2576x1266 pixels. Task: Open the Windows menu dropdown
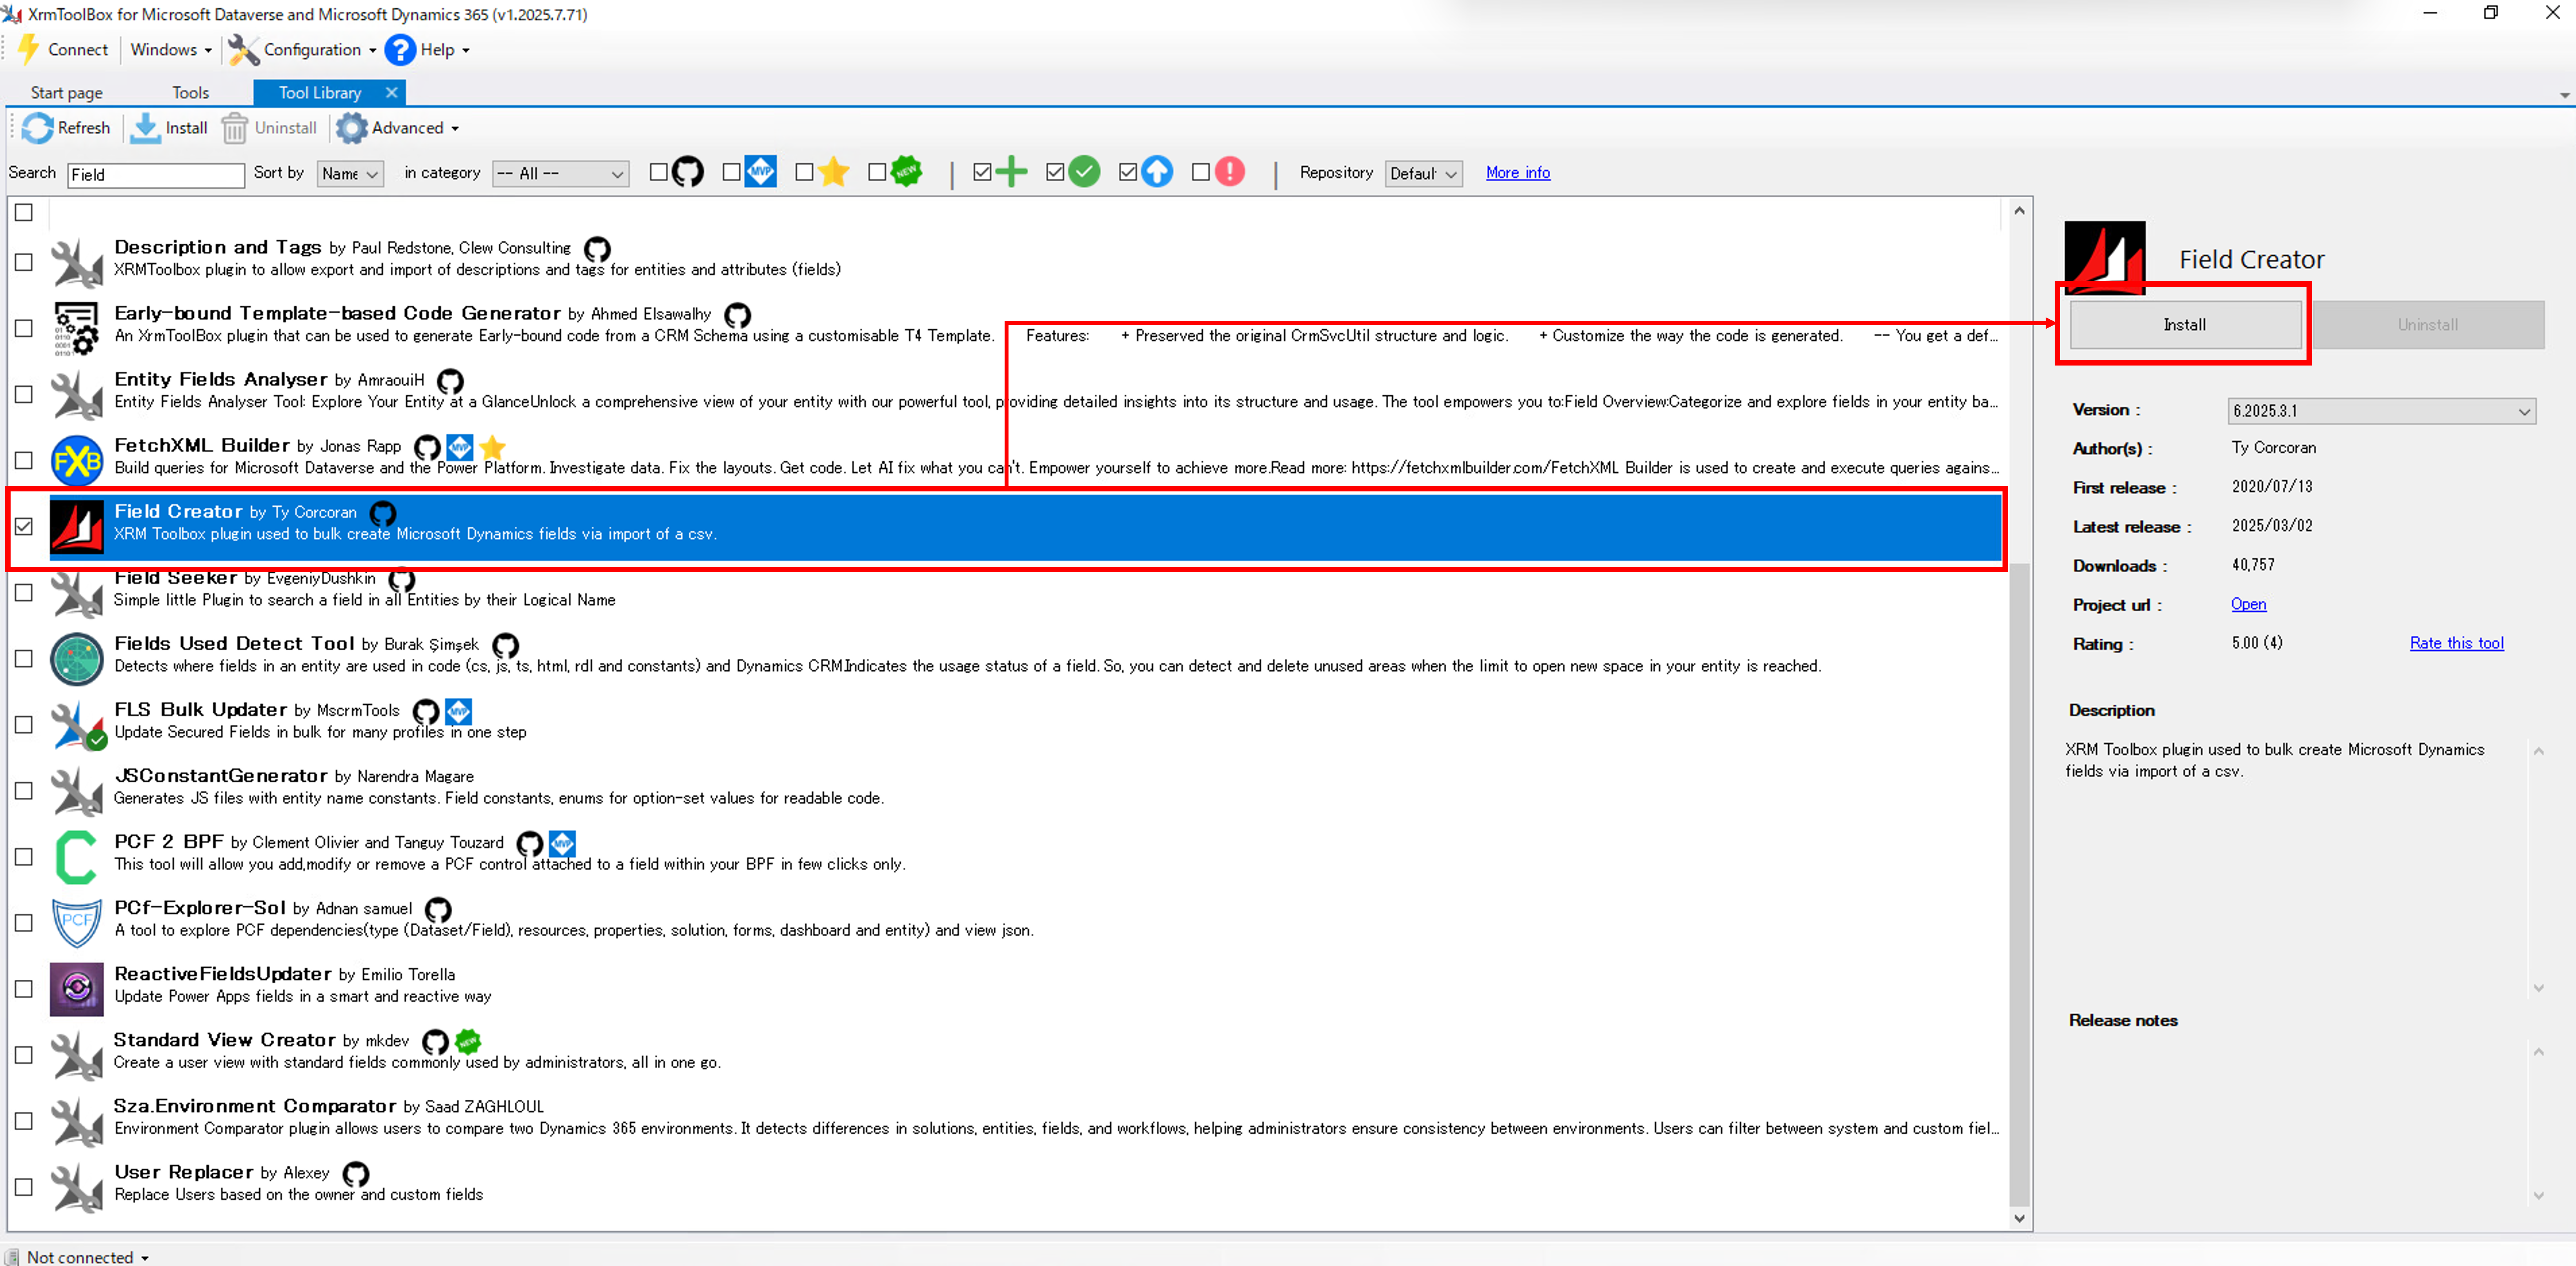click(x=171, y=49)
